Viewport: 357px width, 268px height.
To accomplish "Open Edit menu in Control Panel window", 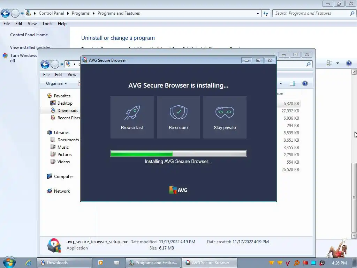I will coord(19,24).
